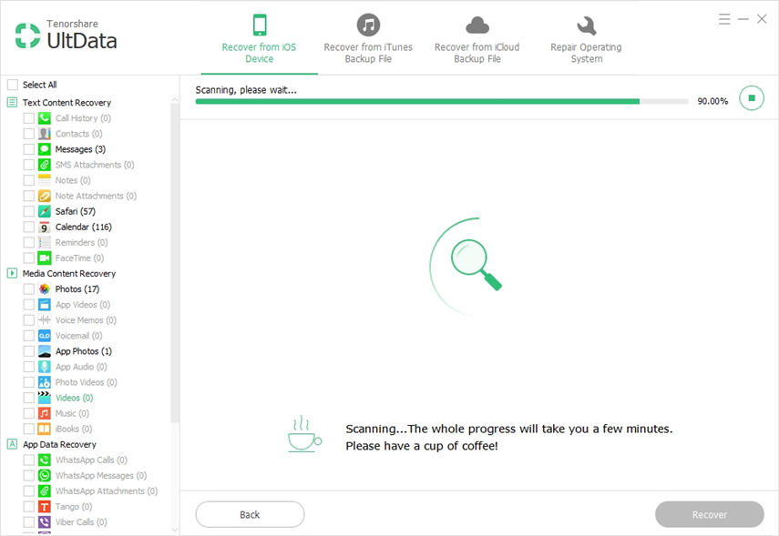
Task: Select the Calendar (116) label
Action: coord(84,227)
